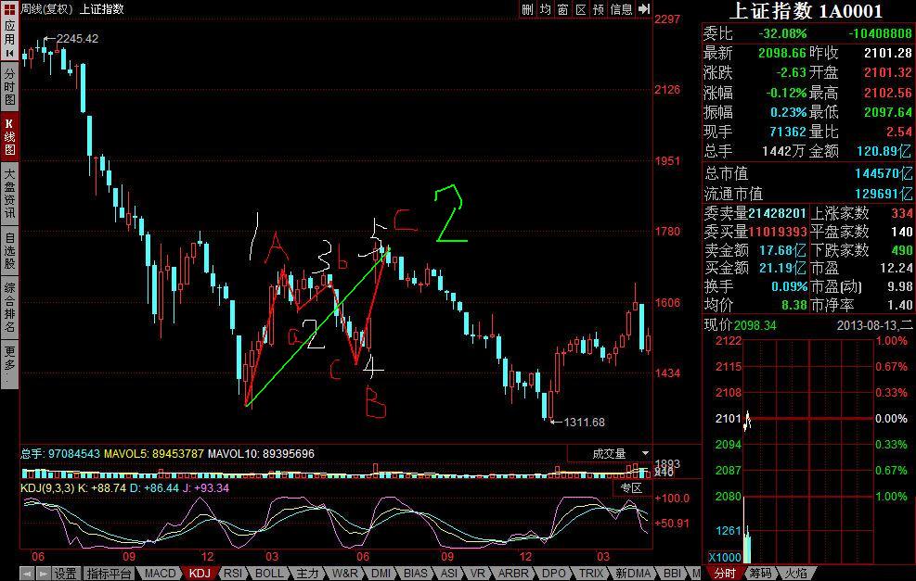The image size is (916, 581).
Task: Open the 指标平台 button
Action: pyautogui.click(x=109, y=574)
